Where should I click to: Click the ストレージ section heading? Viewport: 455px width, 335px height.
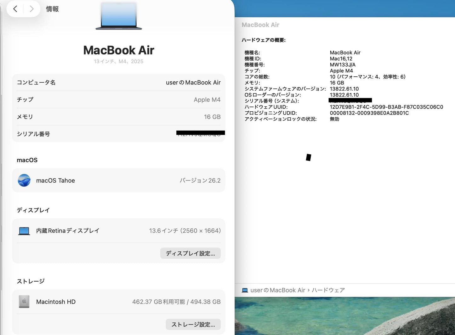coord(31,281)
